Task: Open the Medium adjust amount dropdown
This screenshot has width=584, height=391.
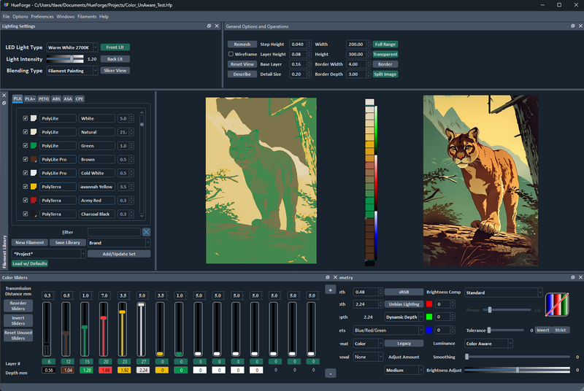Action: pyautogui.click(x=404, y=370)
